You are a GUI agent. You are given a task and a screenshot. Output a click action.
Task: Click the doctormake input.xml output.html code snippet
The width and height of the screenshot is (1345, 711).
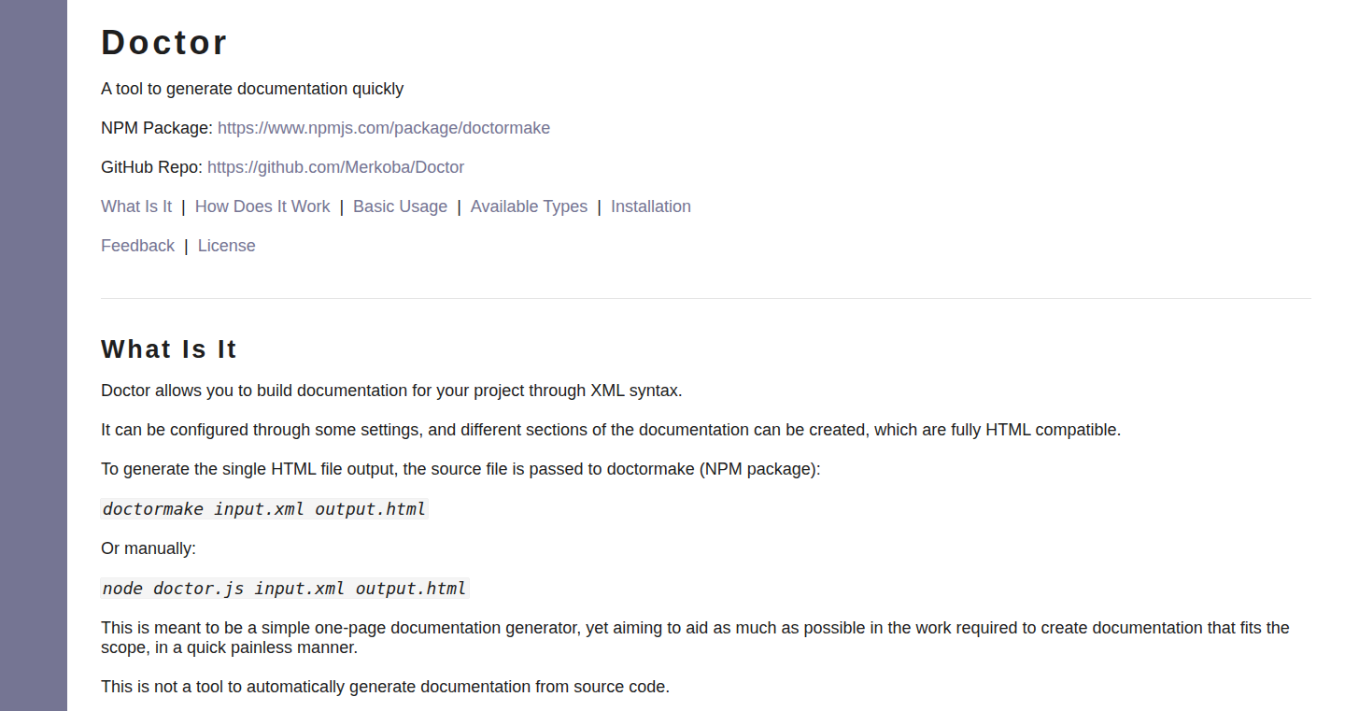(x=264, y=509)
